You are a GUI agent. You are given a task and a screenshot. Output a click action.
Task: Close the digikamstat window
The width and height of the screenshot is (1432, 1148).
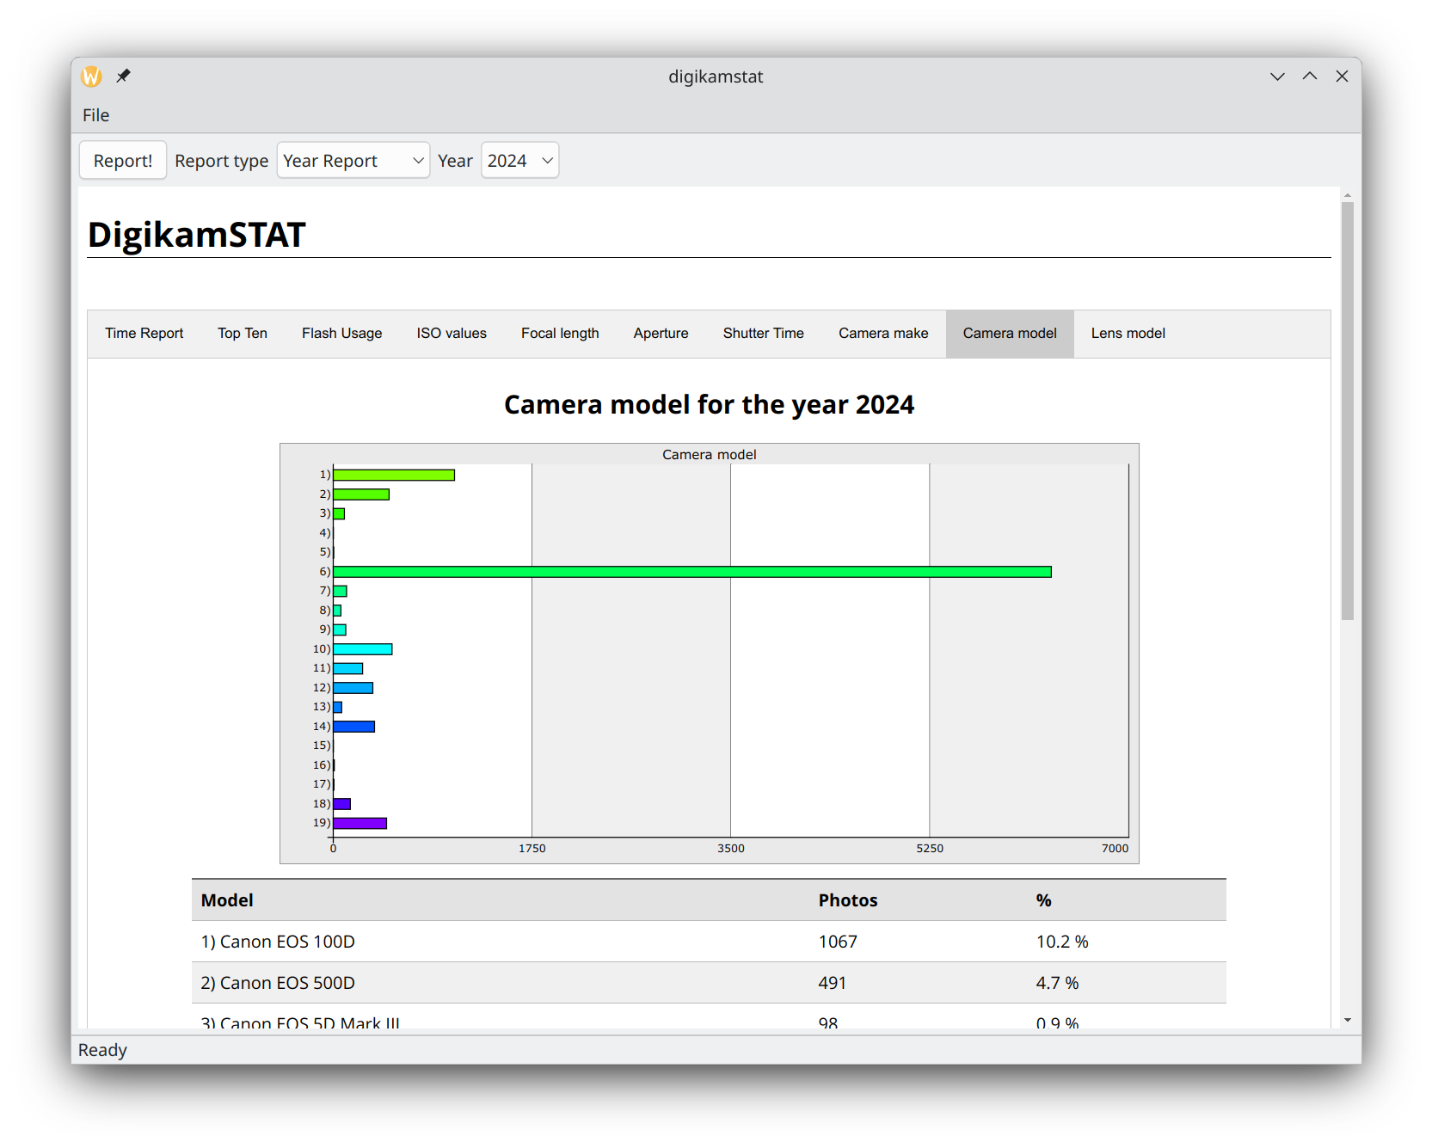(x=1342, y=77)
